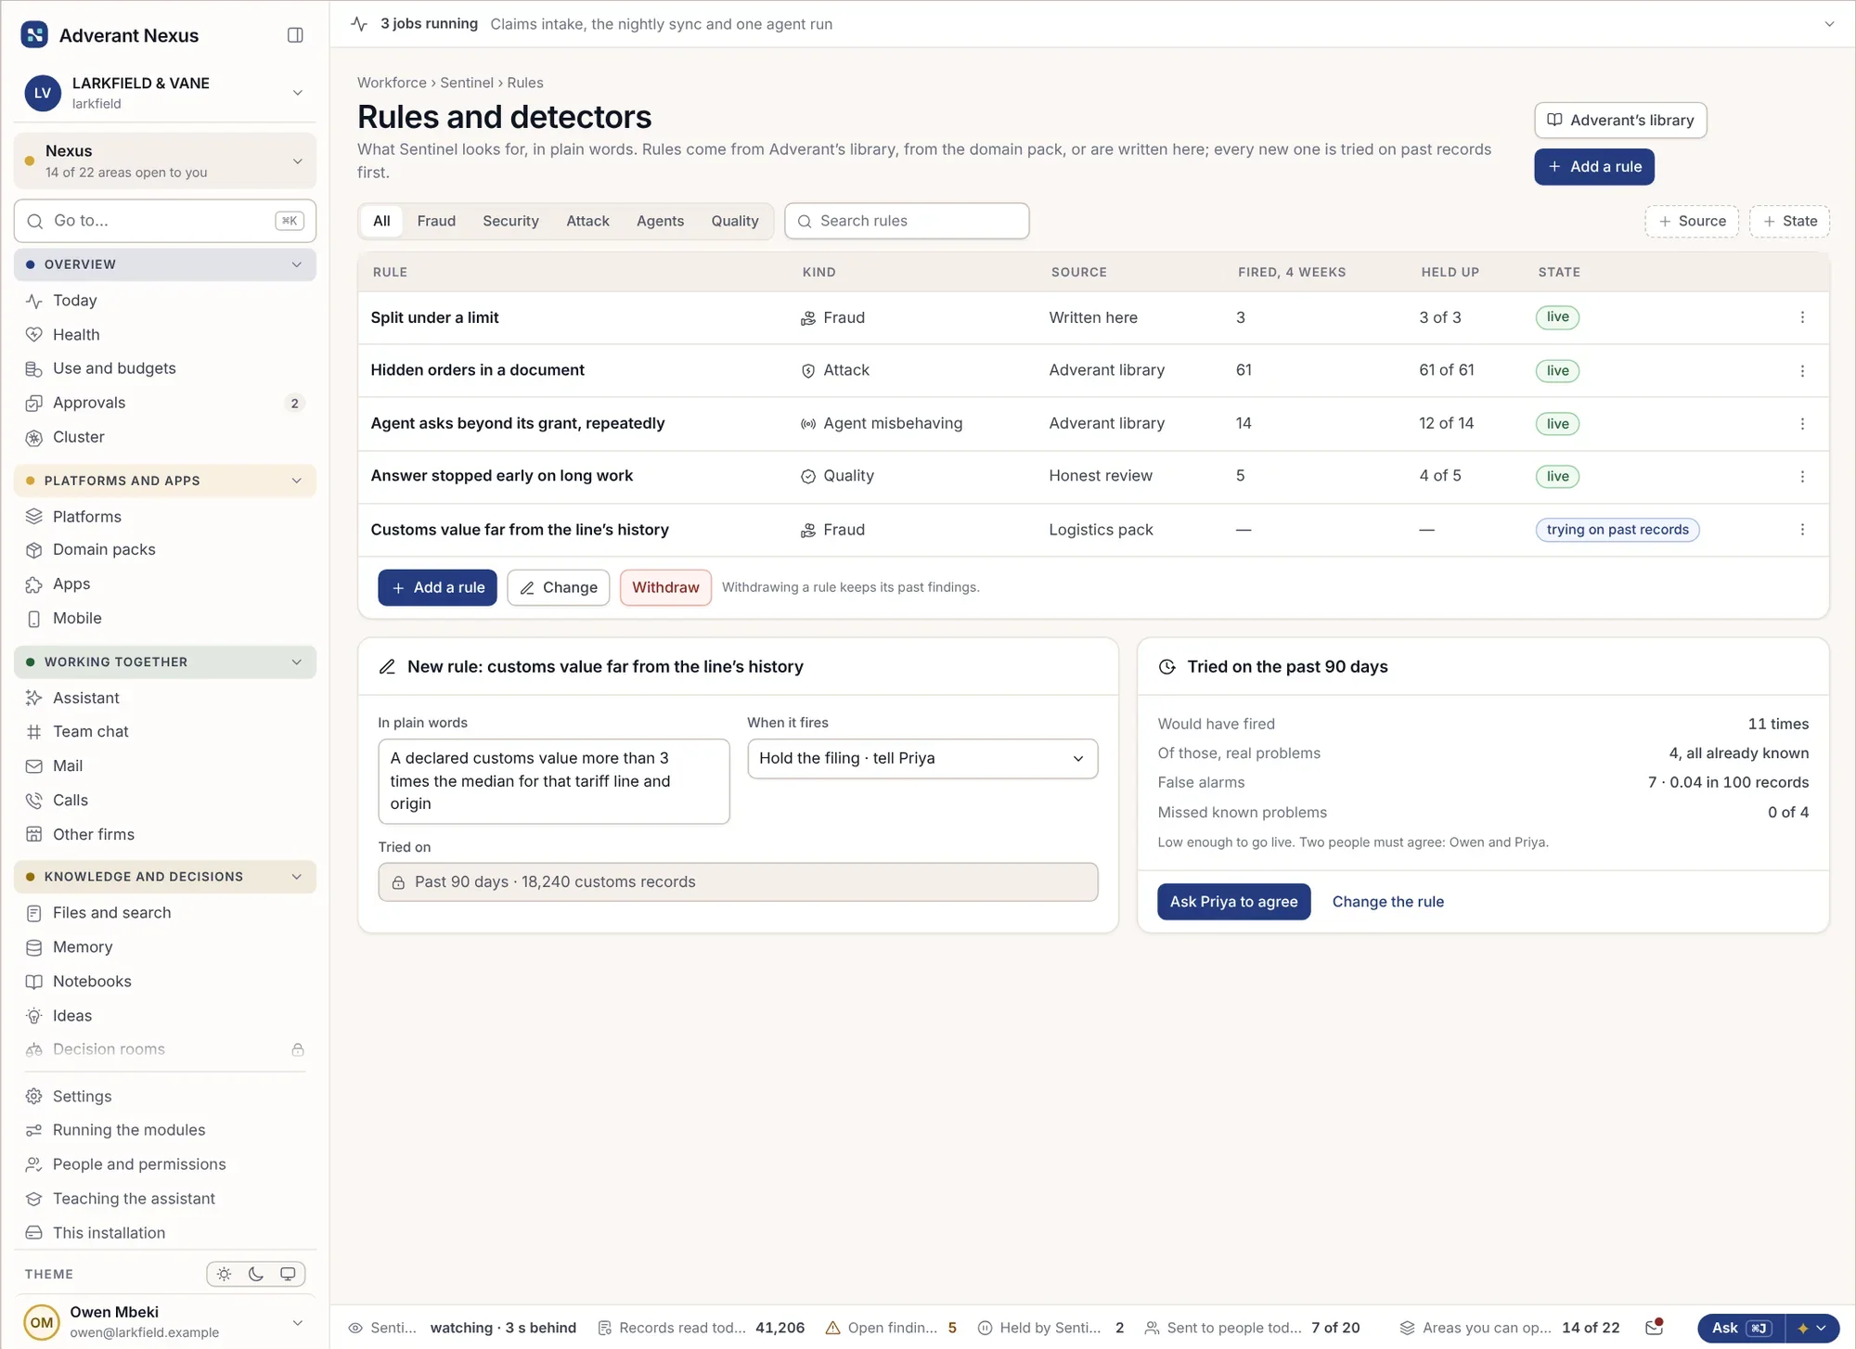This screenshot has height=1349, width=1856.
Task: Select the Agents tab
Action: pyautogui.click(x=660, y=221)
